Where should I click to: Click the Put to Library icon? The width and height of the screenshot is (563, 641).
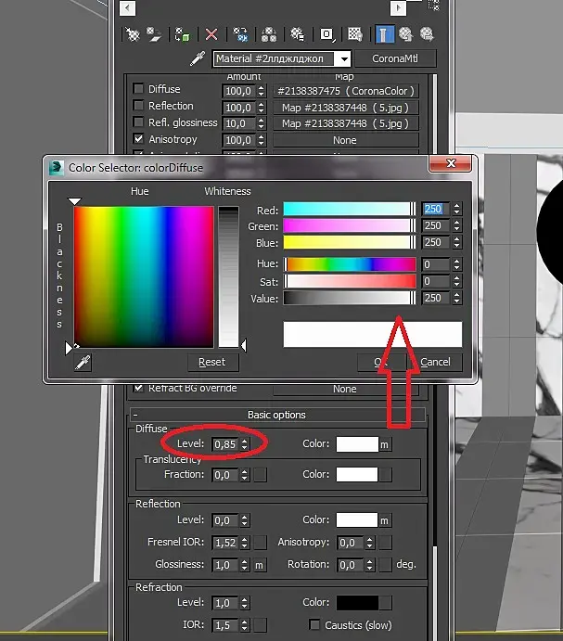coord(297,34)
